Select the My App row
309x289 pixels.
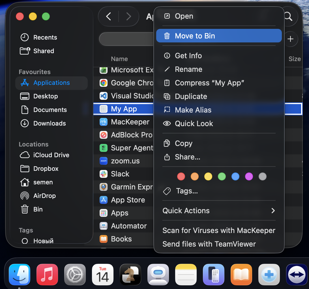click(x=123, y=109)
